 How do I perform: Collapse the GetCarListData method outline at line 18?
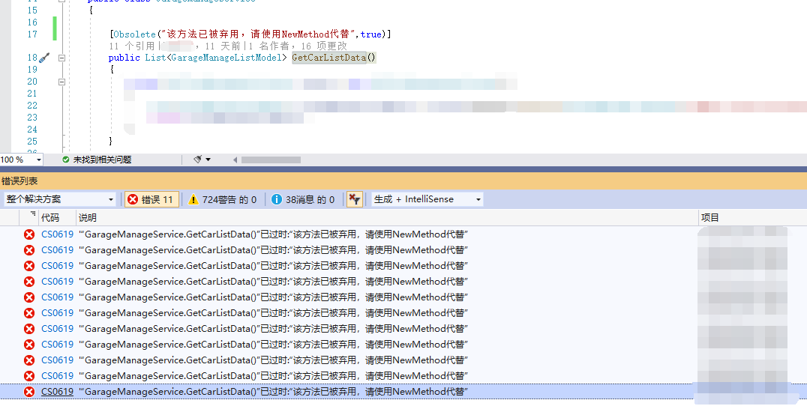[62, 58]
